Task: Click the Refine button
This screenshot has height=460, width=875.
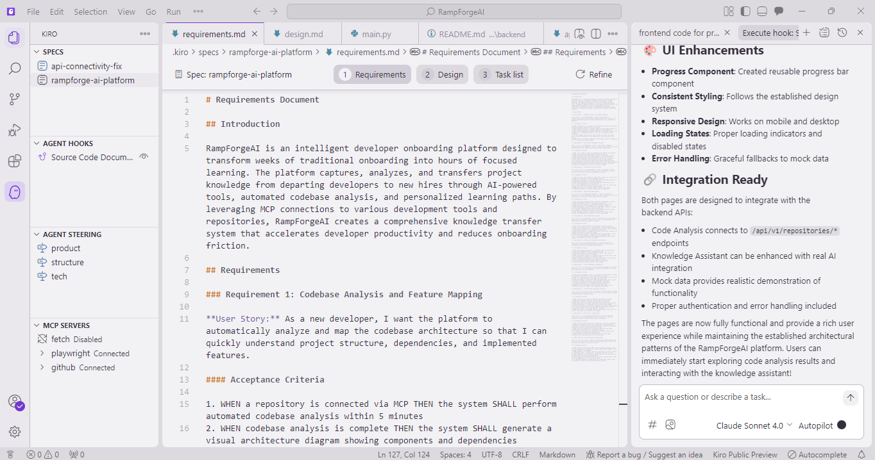Action: tap(594, 74)
